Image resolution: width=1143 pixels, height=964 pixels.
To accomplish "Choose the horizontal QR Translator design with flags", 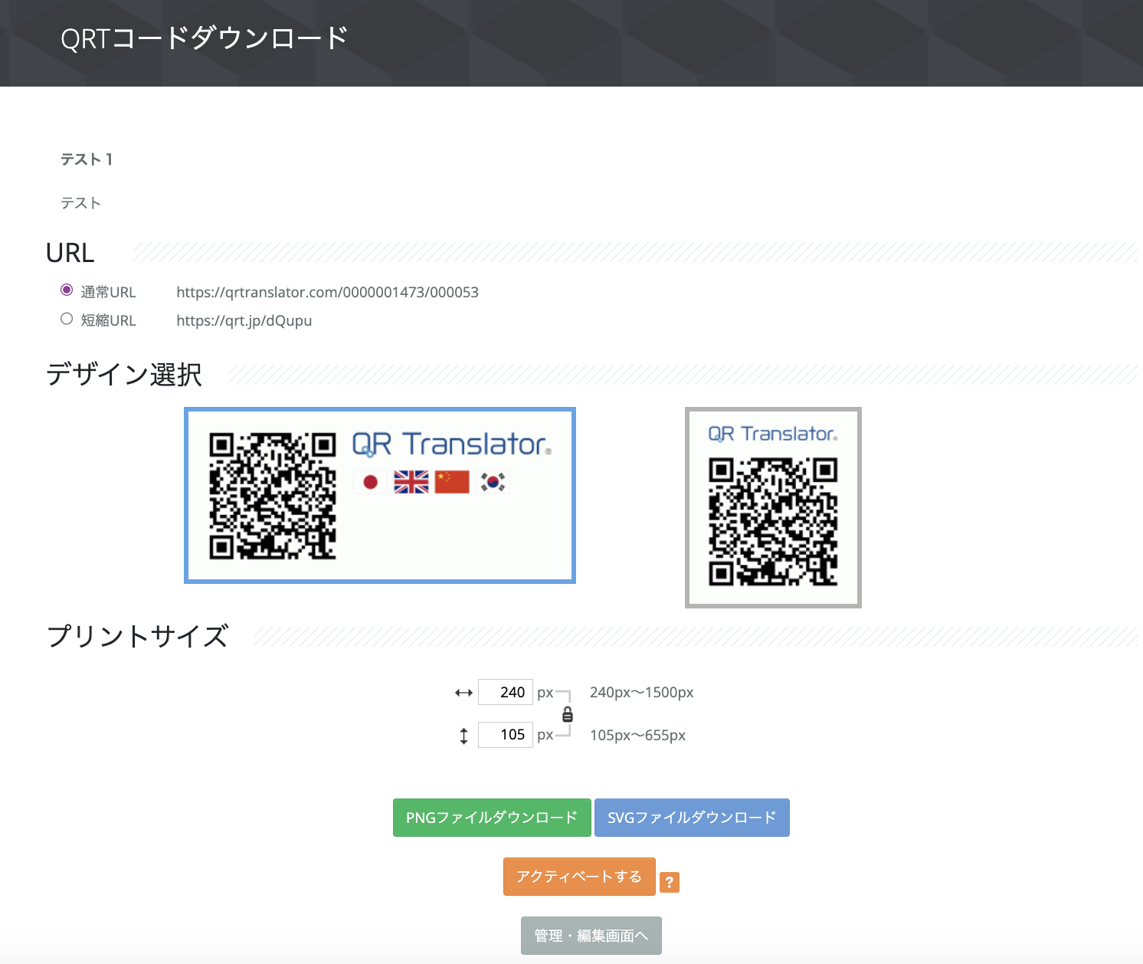I will pyautogui.click(x=380, y=495).
